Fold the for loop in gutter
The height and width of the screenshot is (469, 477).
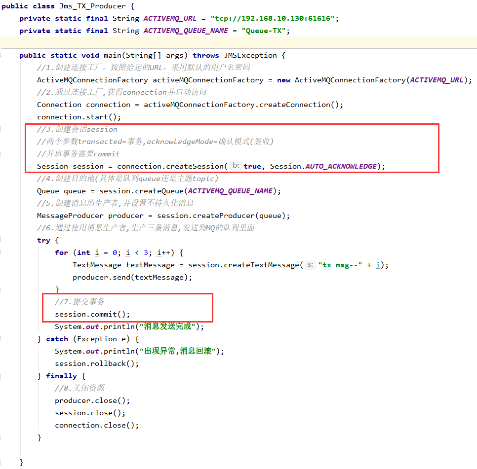pos(1,253)
